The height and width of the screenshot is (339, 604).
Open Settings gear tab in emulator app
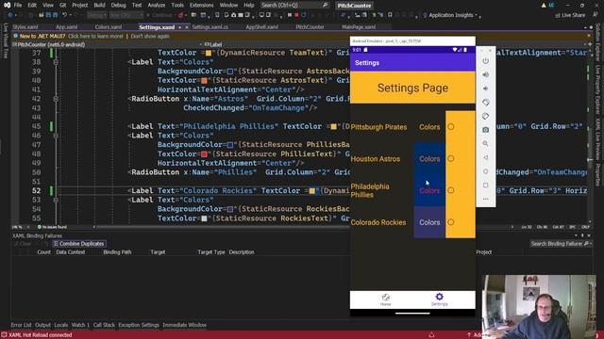click(439, 299)
